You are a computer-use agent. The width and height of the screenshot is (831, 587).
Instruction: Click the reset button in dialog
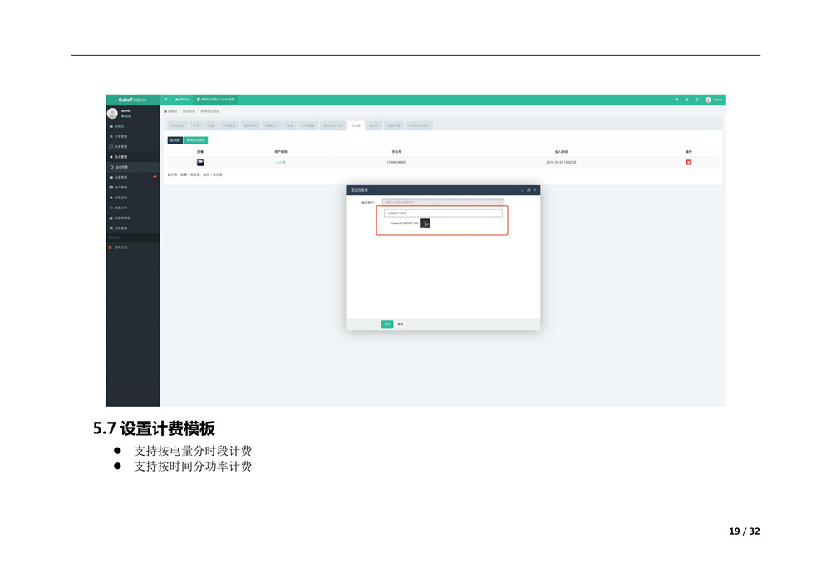tap(400, 324)
